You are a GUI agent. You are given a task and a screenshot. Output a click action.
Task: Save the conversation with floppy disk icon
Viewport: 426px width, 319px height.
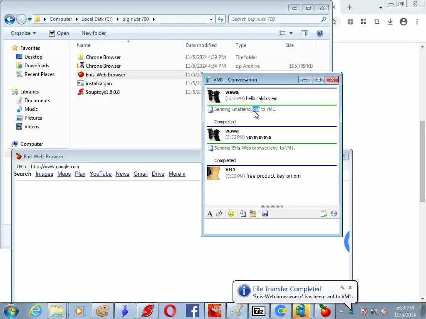click(x=265, y=214)
